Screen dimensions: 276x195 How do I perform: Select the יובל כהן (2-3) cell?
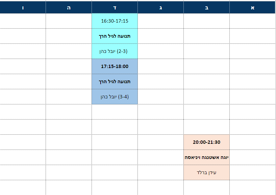click(x=115, y=51)
